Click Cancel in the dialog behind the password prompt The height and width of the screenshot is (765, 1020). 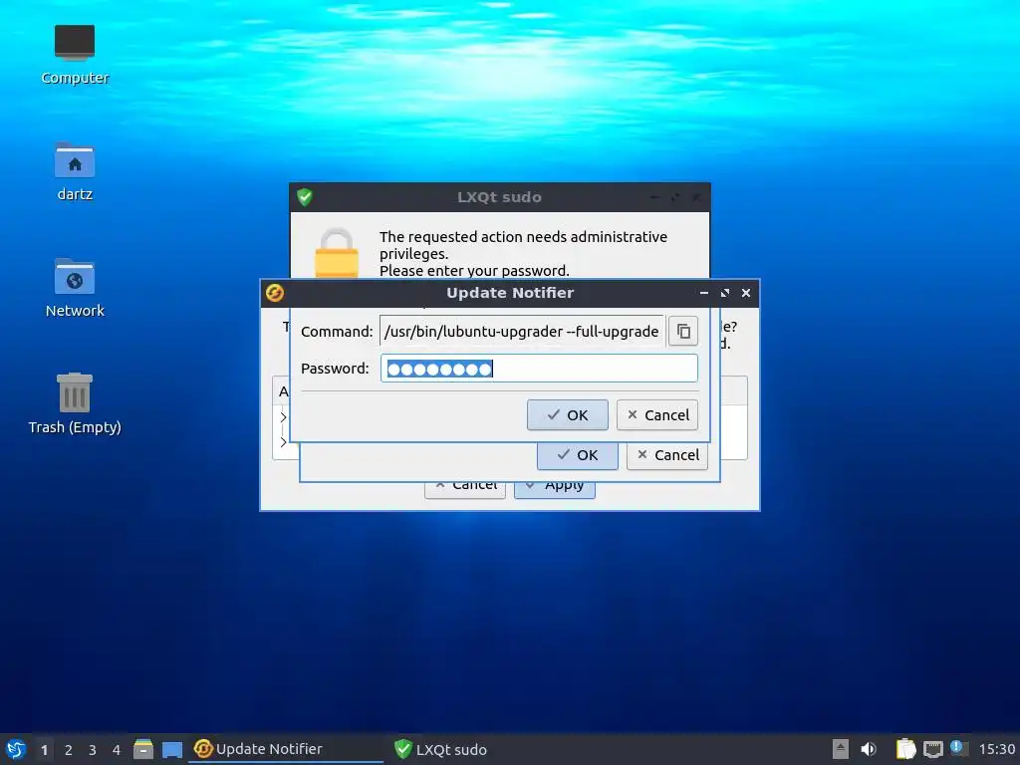666,455
